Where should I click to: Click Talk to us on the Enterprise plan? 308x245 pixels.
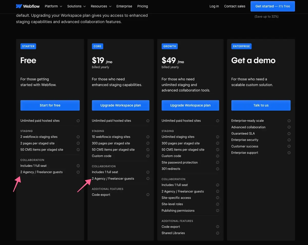[261, 105]
